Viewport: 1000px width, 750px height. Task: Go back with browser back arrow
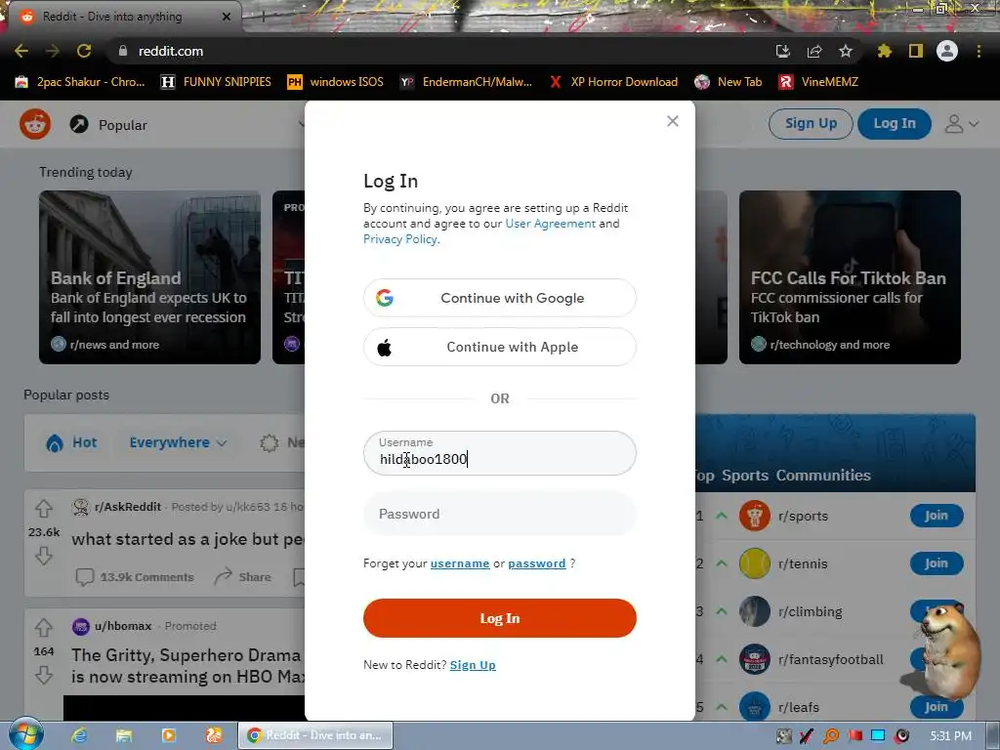(x=21, y=51)
